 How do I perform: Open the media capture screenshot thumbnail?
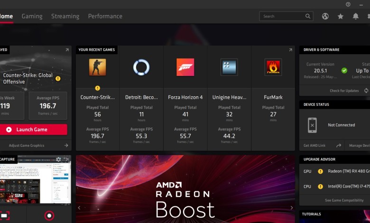[x=36, y=179]
